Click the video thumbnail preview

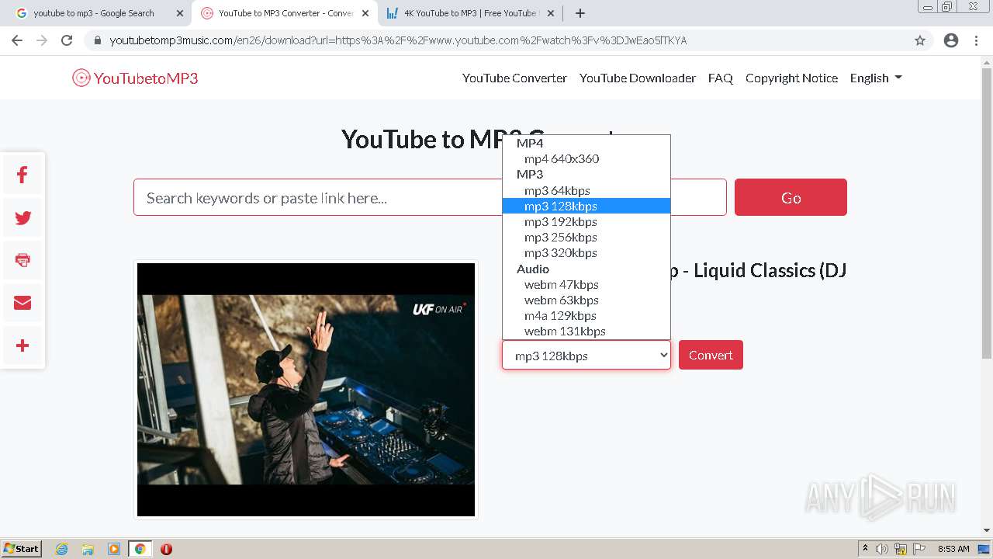306,390
